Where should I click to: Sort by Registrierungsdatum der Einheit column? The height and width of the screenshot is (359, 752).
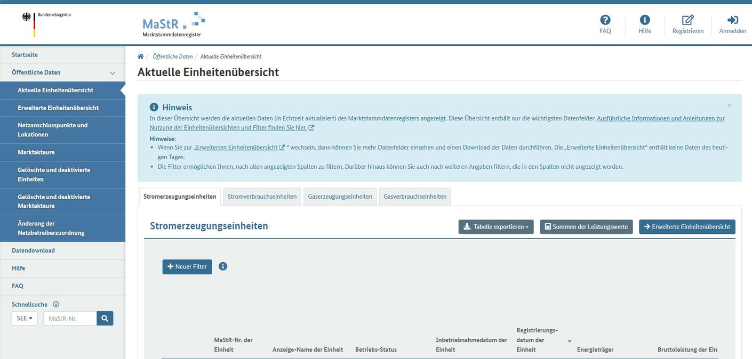coord(537,340)
